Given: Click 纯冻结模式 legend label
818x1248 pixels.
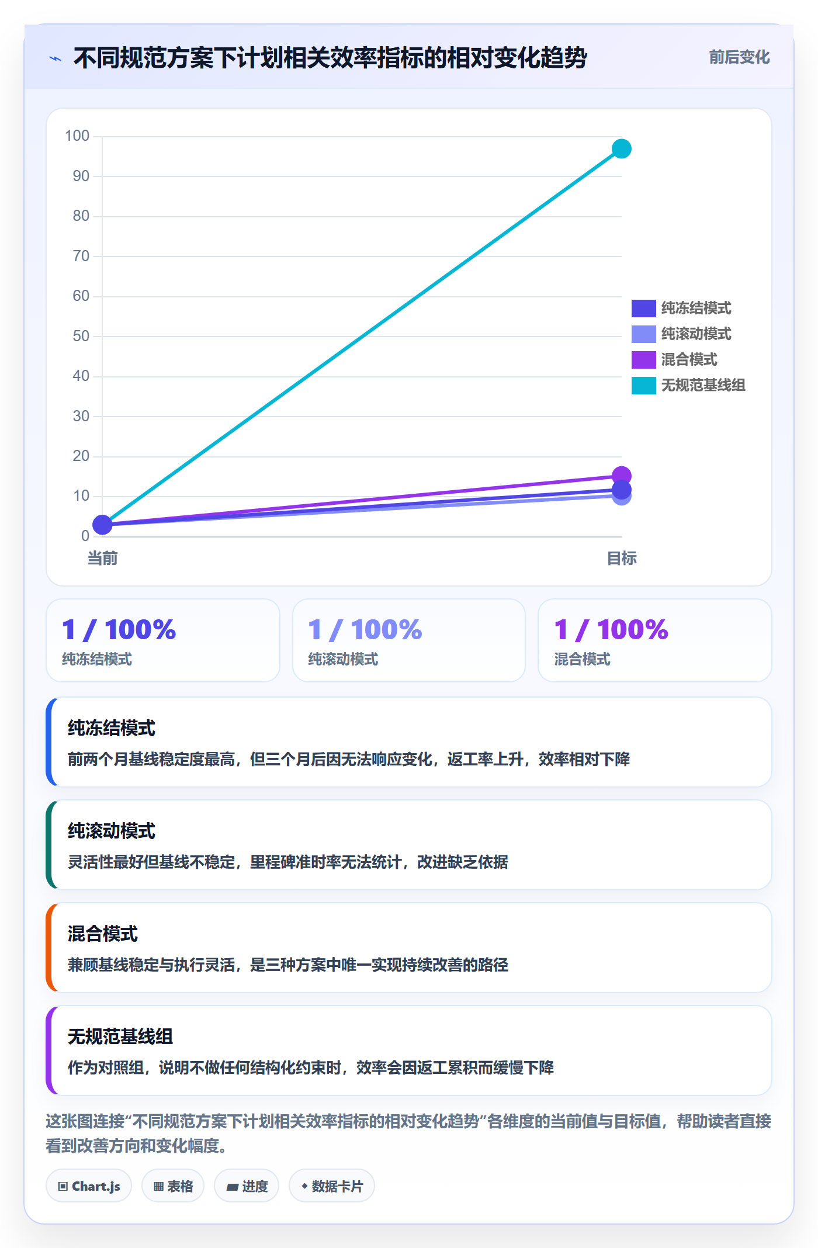Looking at the screenshot, I should coord(696,308).
